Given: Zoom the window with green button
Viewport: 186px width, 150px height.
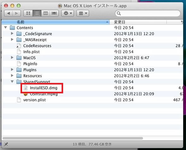Looking at the screenshot, I should 19,6.
